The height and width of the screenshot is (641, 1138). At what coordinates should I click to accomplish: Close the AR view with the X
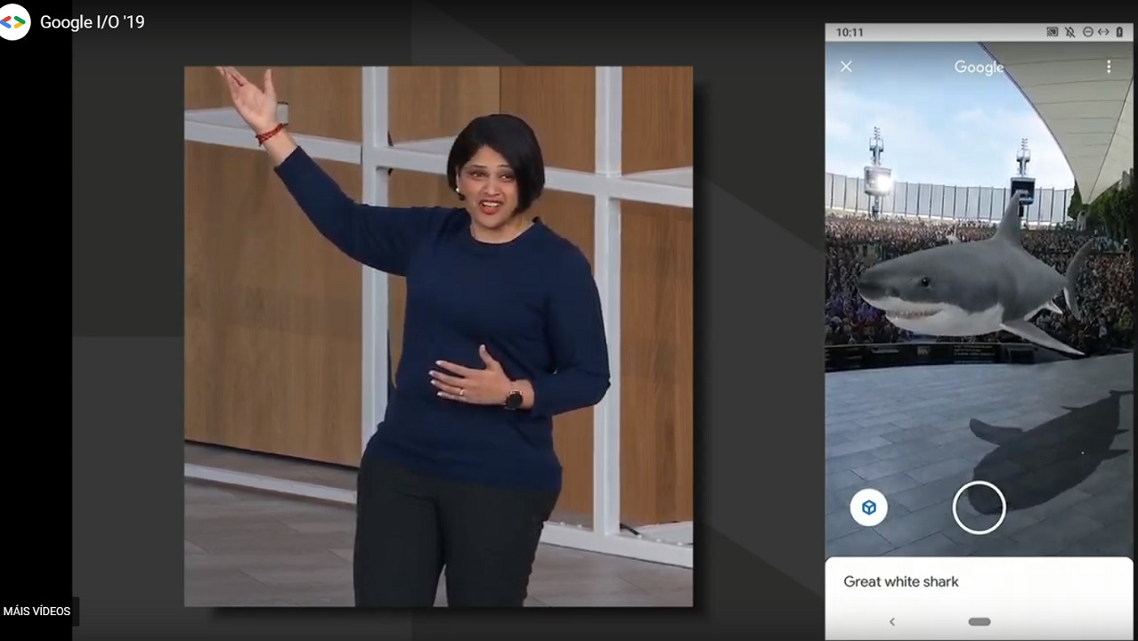pos(846,67)
